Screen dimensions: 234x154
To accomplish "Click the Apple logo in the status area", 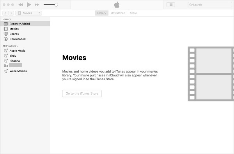I will [117, 5].
